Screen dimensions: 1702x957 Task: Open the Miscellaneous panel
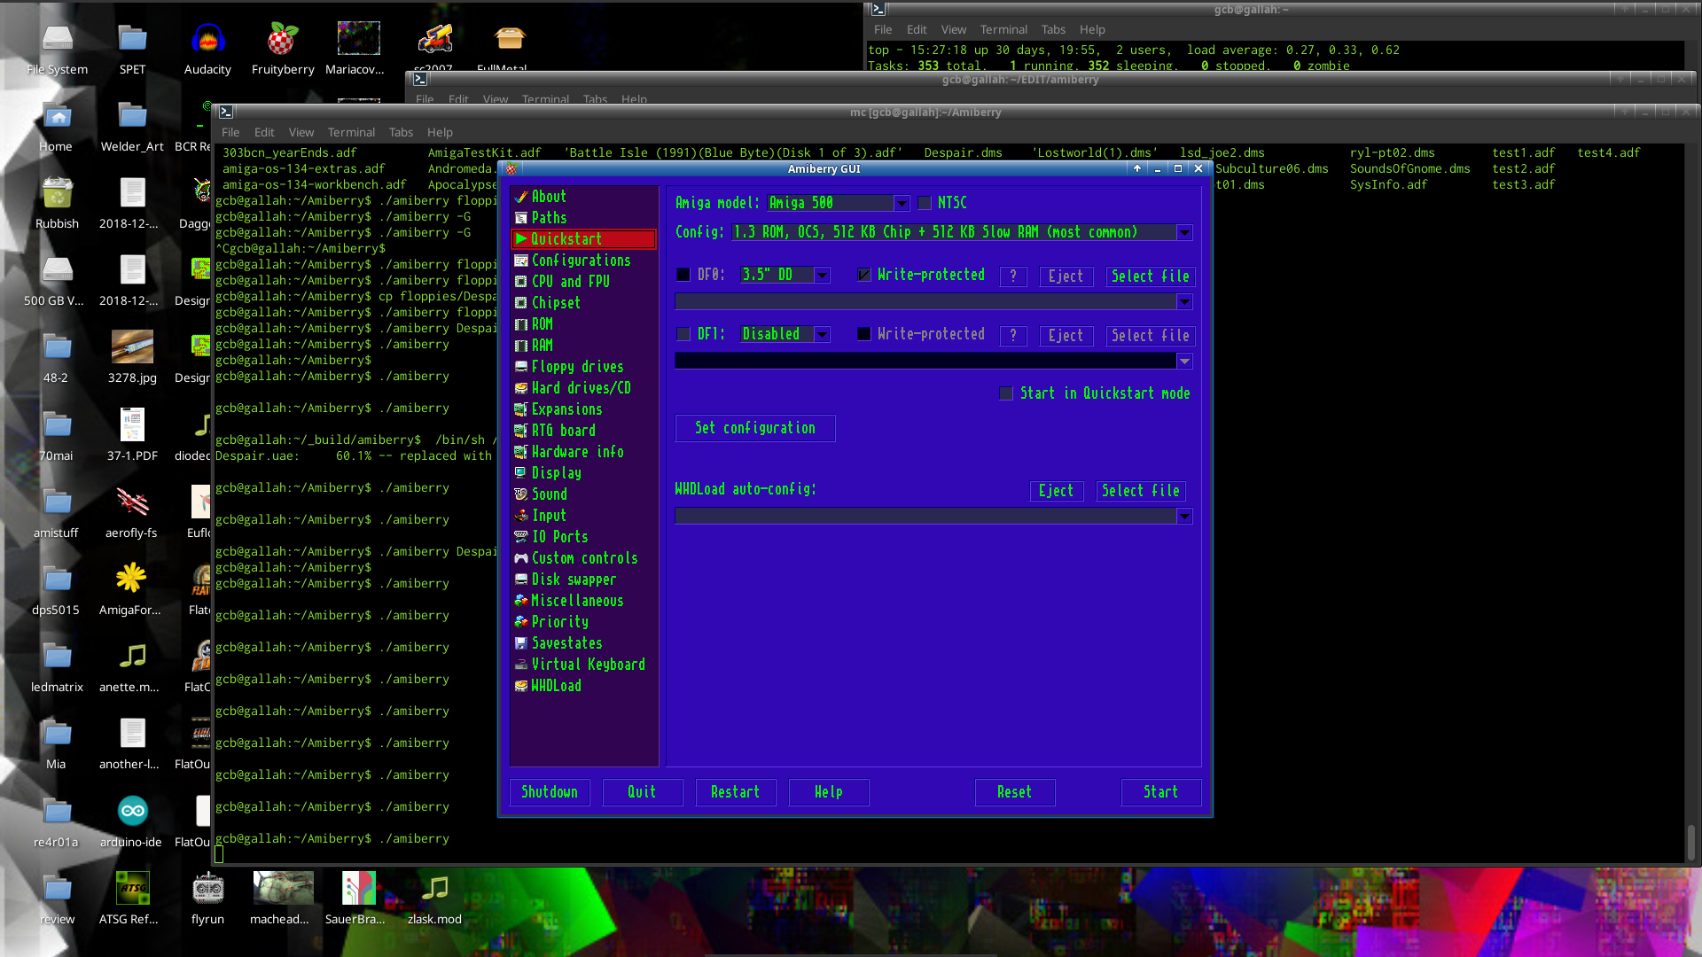click(x=583, y=601)
